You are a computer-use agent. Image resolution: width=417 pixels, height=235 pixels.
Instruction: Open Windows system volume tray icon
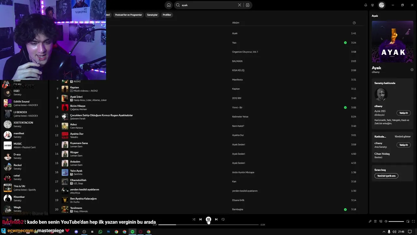[394, 232]
